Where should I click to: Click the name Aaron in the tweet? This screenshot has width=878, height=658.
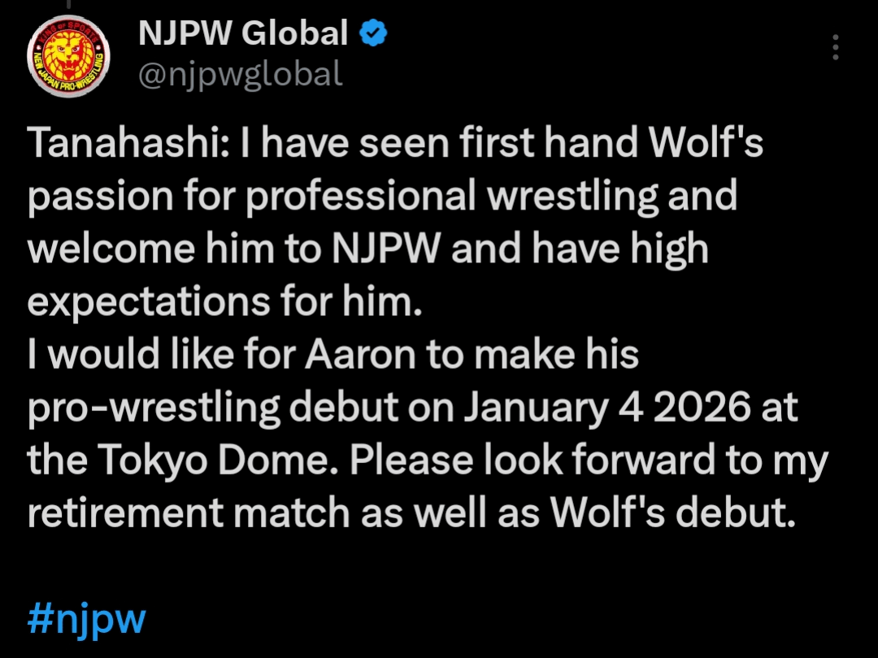[360, 355]
